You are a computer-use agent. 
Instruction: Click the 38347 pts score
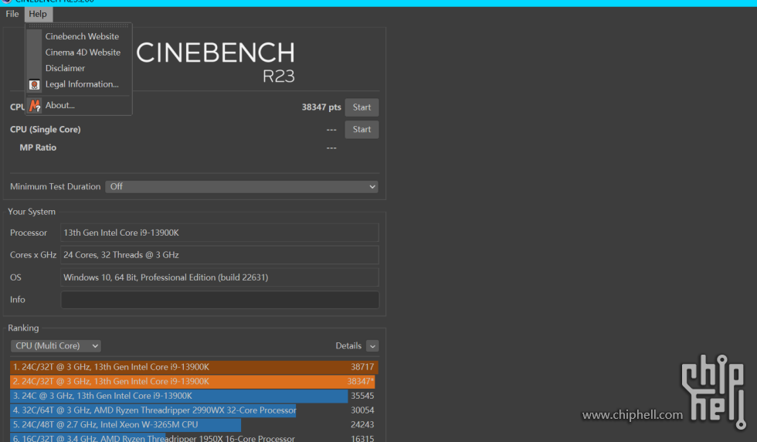(x=321, y=107)
